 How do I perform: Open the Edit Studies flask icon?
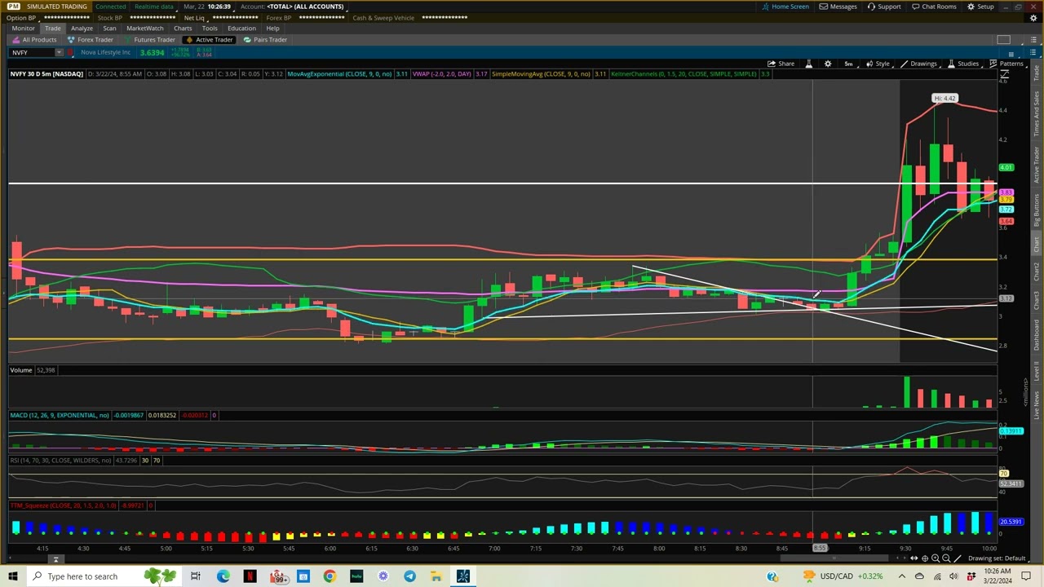tap(809, 64)
